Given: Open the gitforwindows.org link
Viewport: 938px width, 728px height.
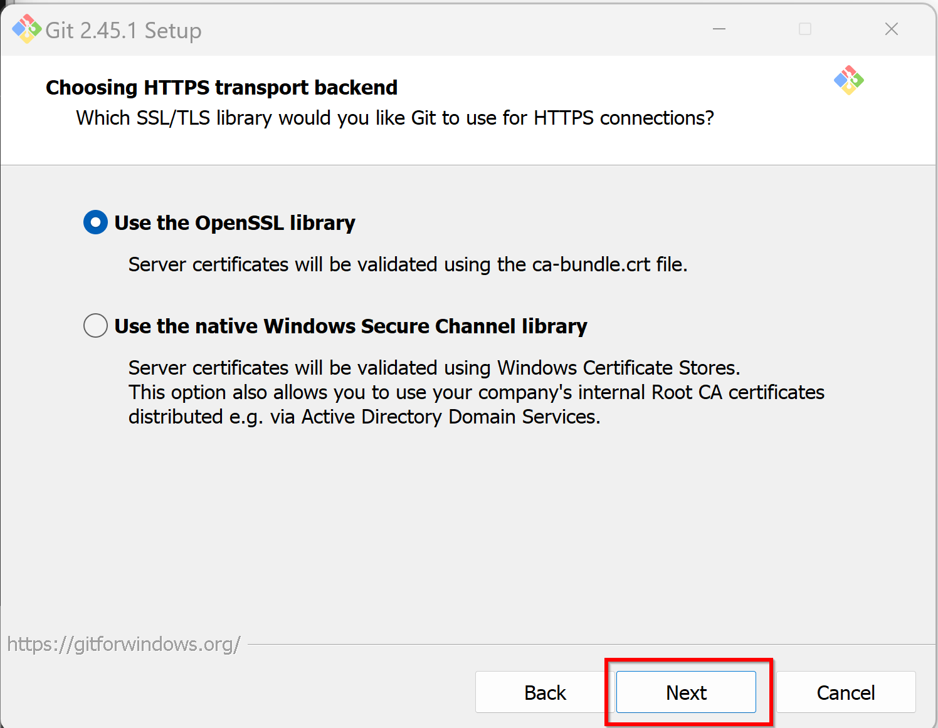Looking at the screenshot, I should pos(124,644).
